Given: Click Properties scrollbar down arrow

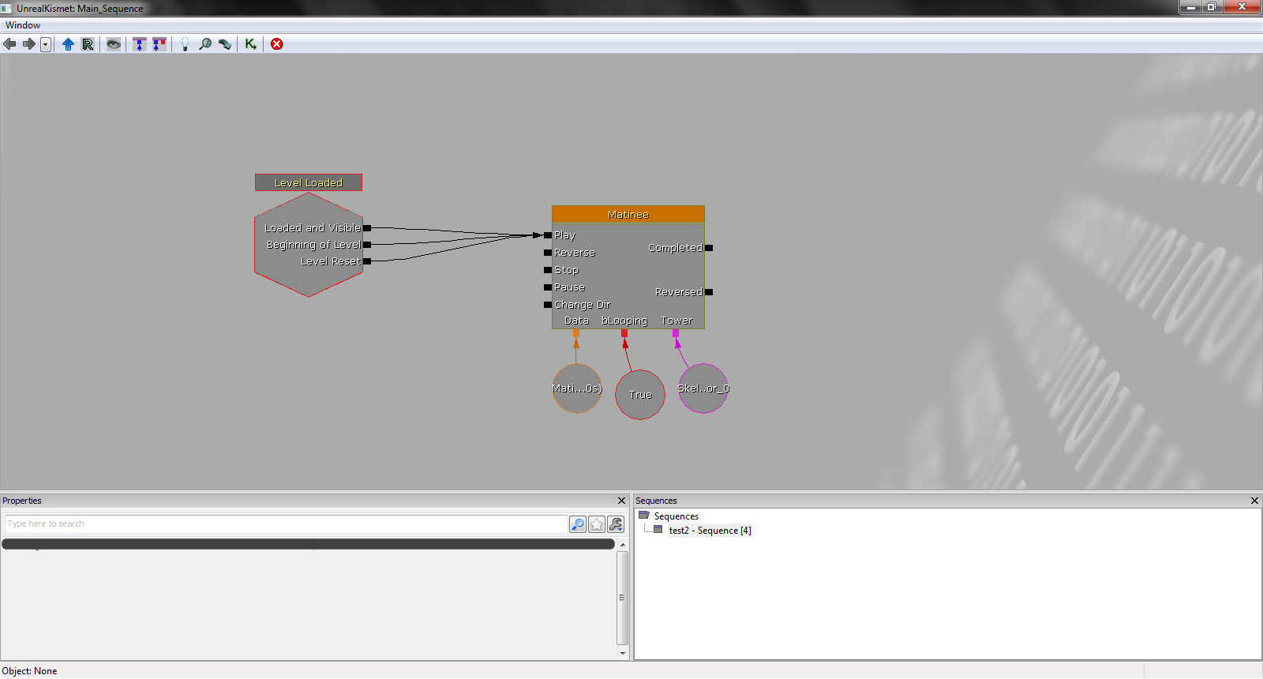Looking at the screenshot, I should tap(623, 653).
